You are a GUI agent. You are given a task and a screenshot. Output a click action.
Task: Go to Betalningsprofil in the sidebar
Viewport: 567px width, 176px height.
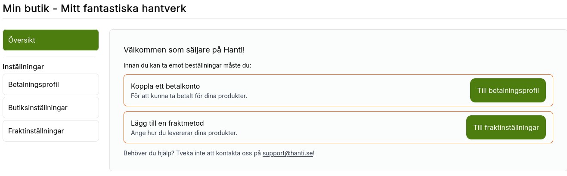50,84
